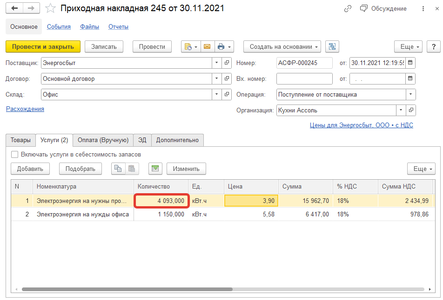443x300 pixels.
Task: Switch to Товары tab
Action: click(20, 140)
